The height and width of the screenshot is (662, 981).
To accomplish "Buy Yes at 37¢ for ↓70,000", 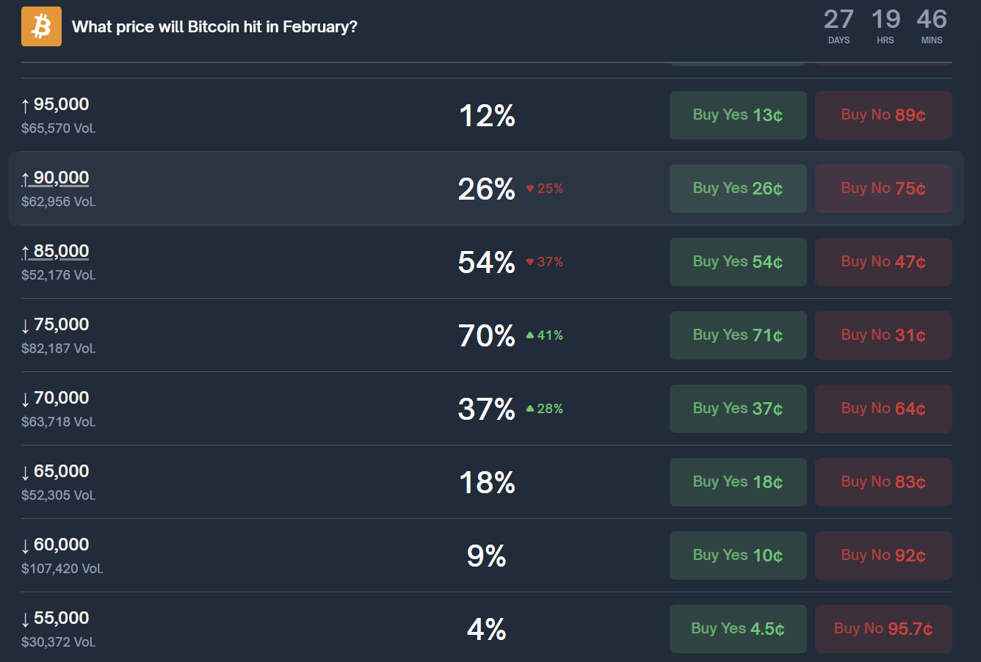I will [738, 409].
